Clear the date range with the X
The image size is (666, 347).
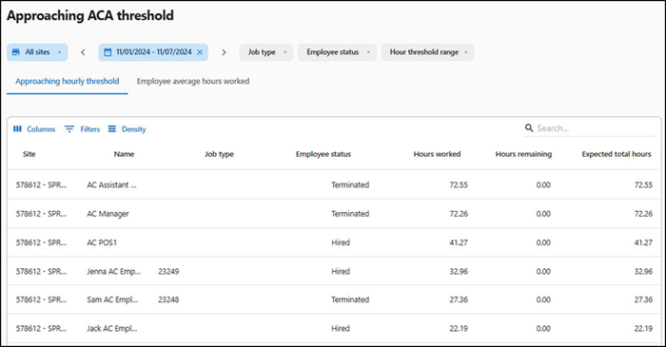coord(200,52)
